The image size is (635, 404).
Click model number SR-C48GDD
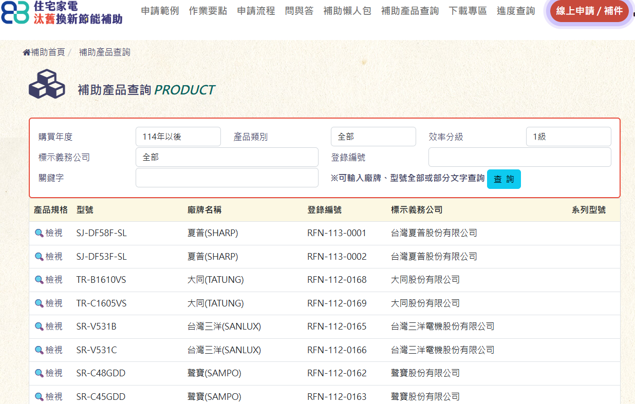pos(101,373)
